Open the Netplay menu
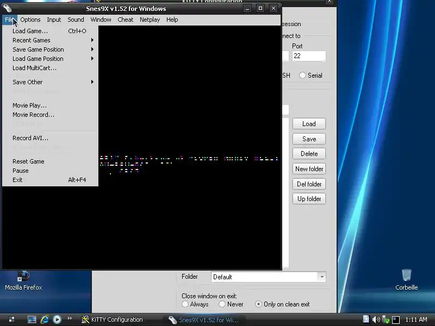This screenshot has height=326, width=435. [x=150, y=20]
